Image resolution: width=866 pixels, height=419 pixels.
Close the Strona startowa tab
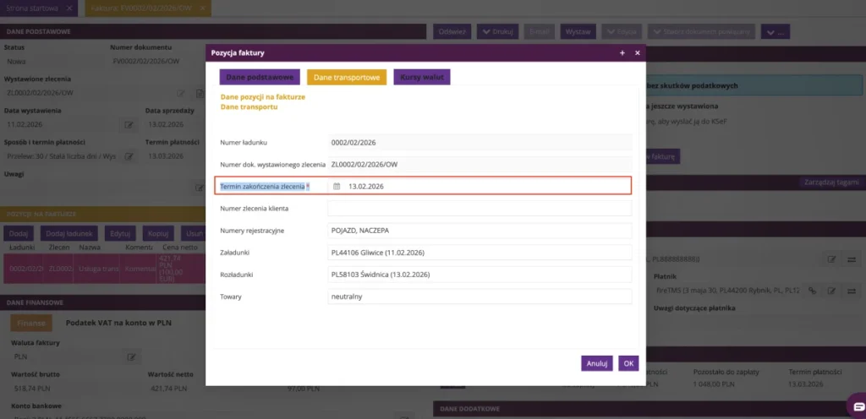69,8
